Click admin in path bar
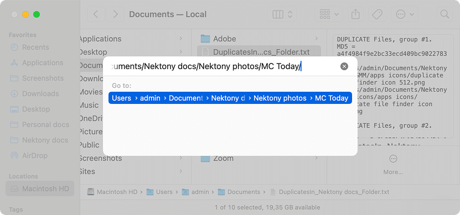The image size is (460, 215). point(195,192)
